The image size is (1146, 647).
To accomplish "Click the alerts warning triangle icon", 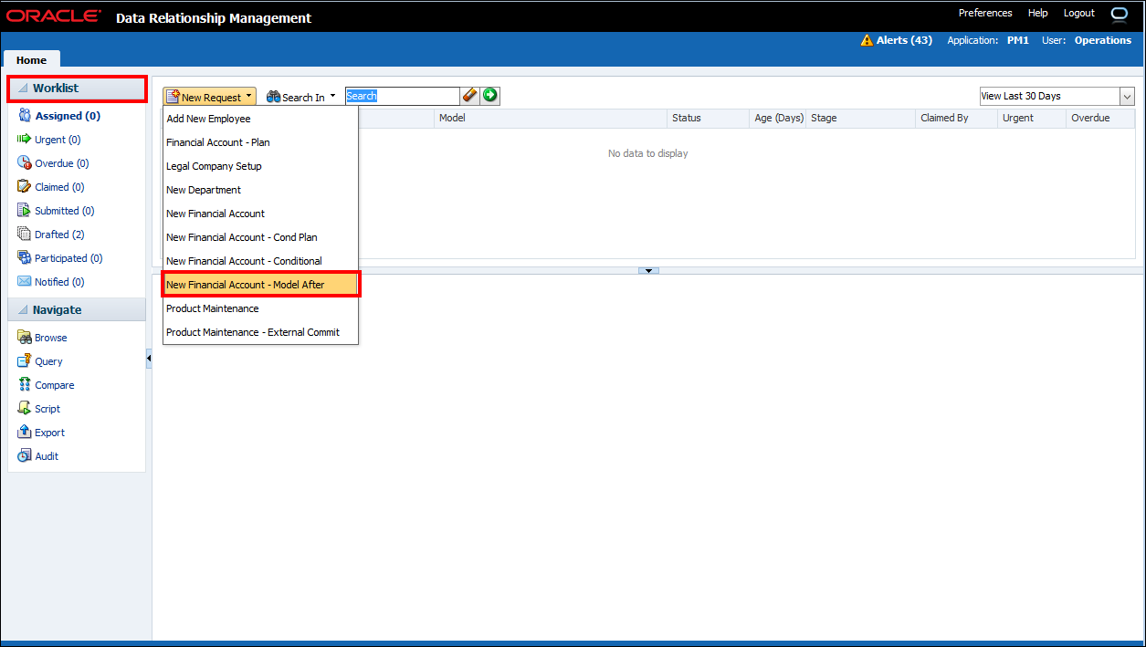I will (867, 40).
